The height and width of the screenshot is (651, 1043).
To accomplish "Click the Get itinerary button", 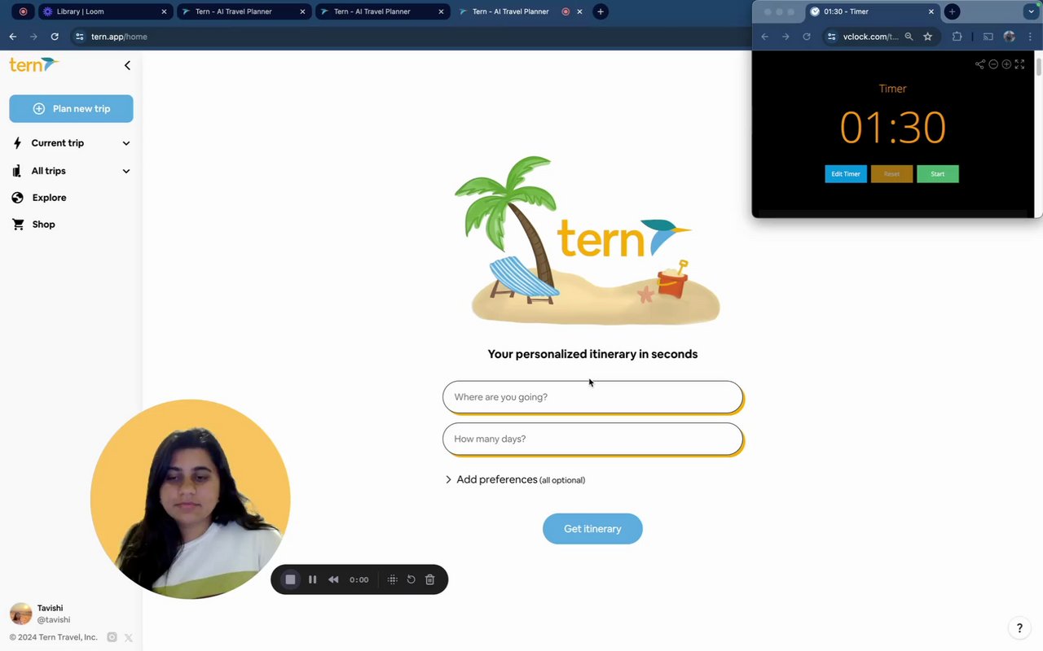I will [x=592, y=529].
